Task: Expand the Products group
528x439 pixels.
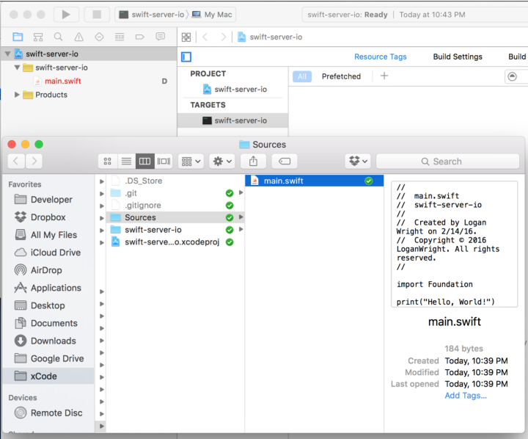Action: tap(17, 95)
